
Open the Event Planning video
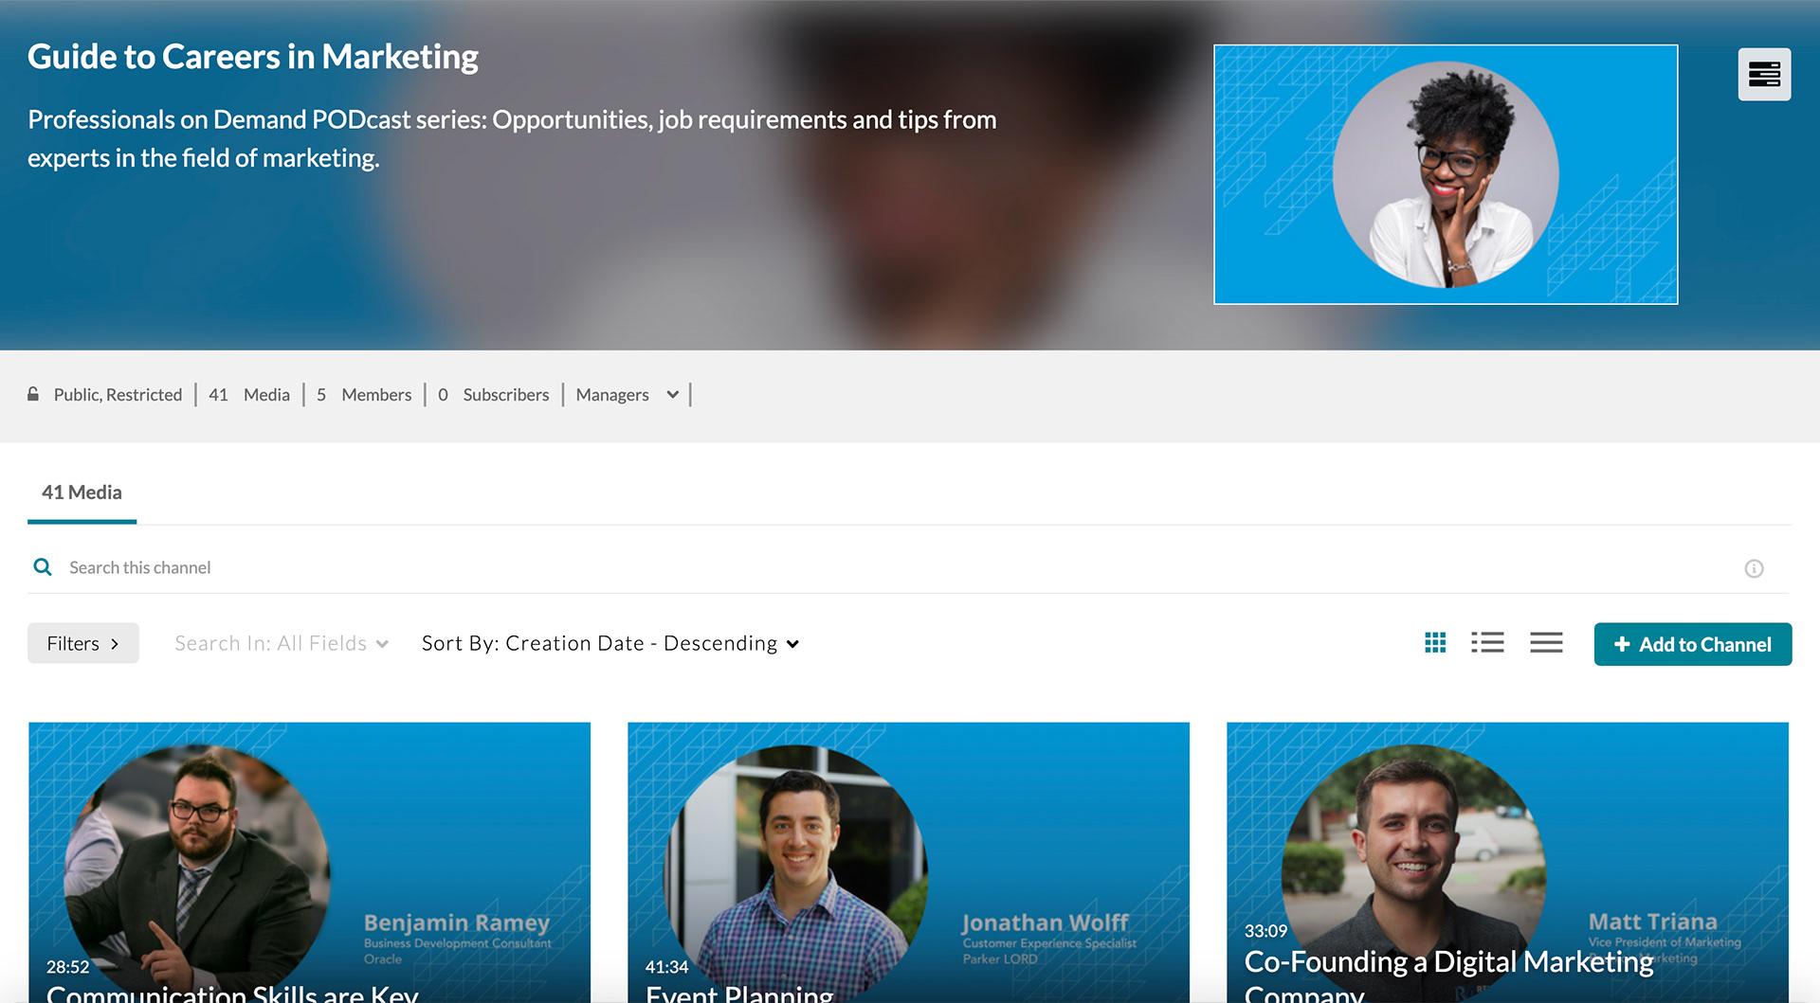pyautogui.click(x=908, y=863)
